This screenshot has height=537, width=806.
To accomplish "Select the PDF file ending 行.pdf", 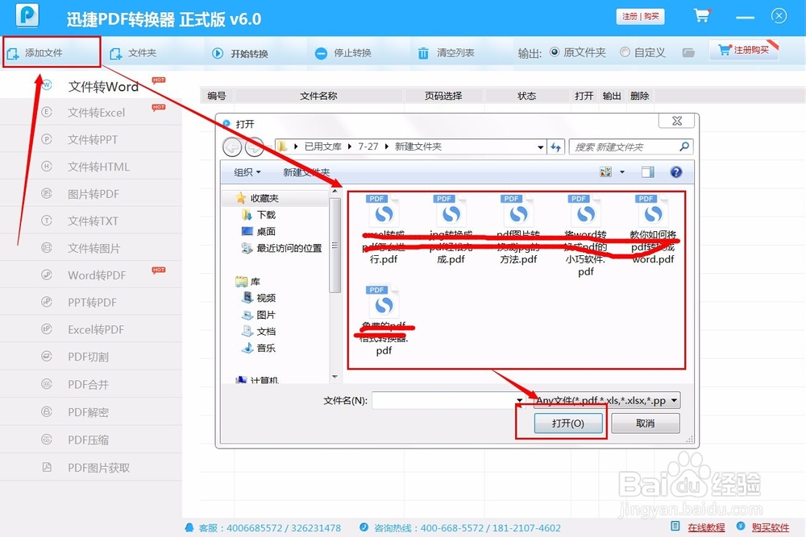I will (384, 229).
